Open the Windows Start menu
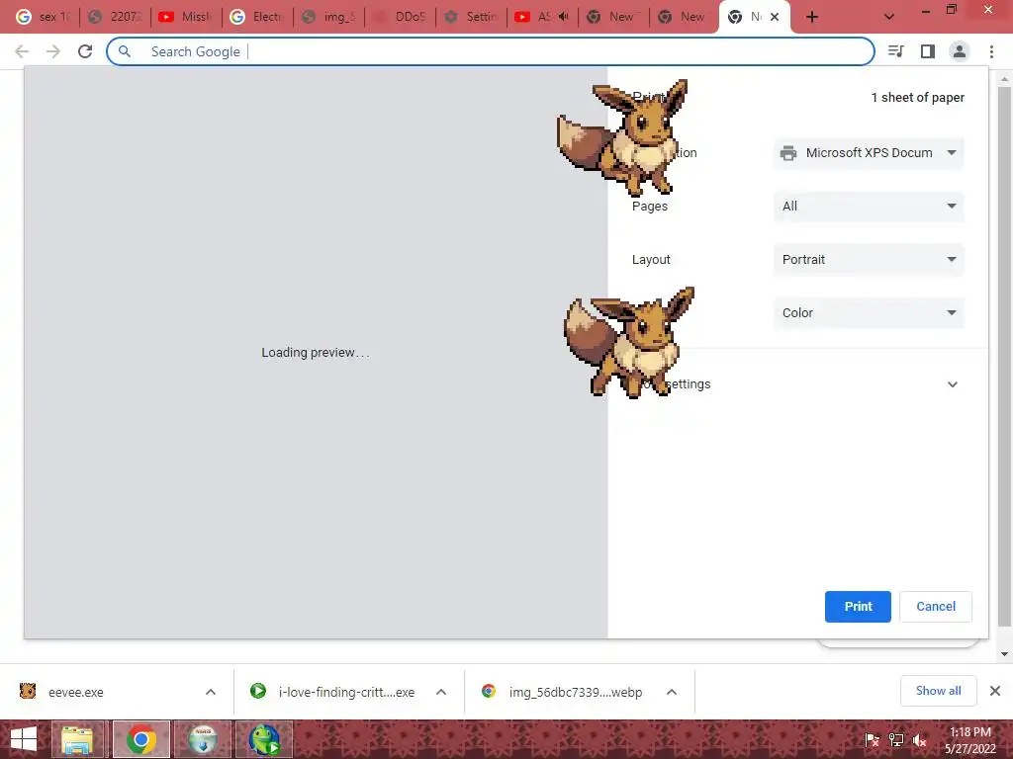This screenshot has height=759, width=1013. click(24, 739)
